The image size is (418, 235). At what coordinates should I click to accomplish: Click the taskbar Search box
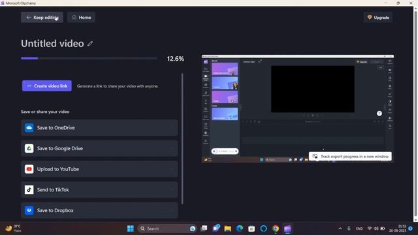(x=167, y=228)
